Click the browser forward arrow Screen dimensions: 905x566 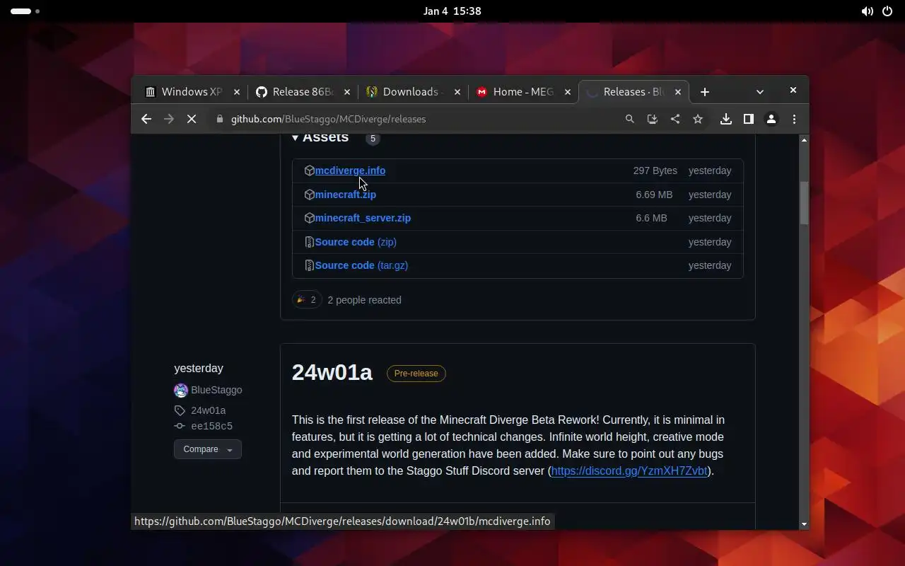(168, 120)
